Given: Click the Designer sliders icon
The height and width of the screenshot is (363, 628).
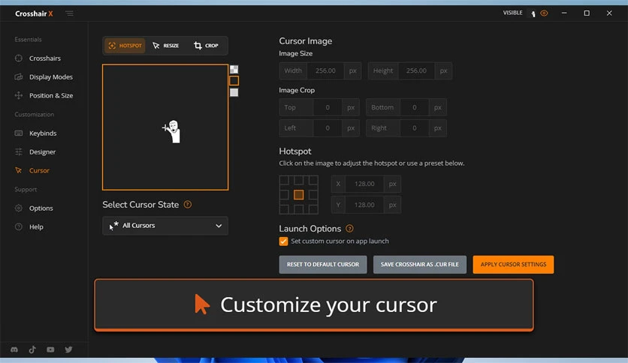Looking at the screenshot, I should point(19,151).
